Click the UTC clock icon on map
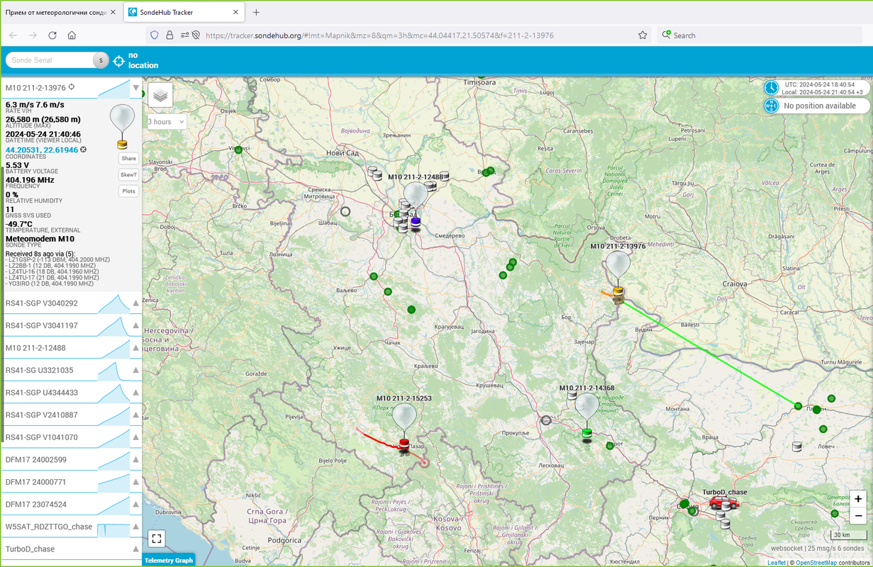873x567 pixels. [772, 88]
